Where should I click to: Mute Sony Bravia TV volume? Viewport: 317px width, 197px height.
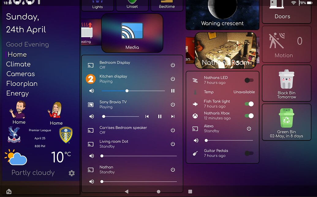pos(92,116)
